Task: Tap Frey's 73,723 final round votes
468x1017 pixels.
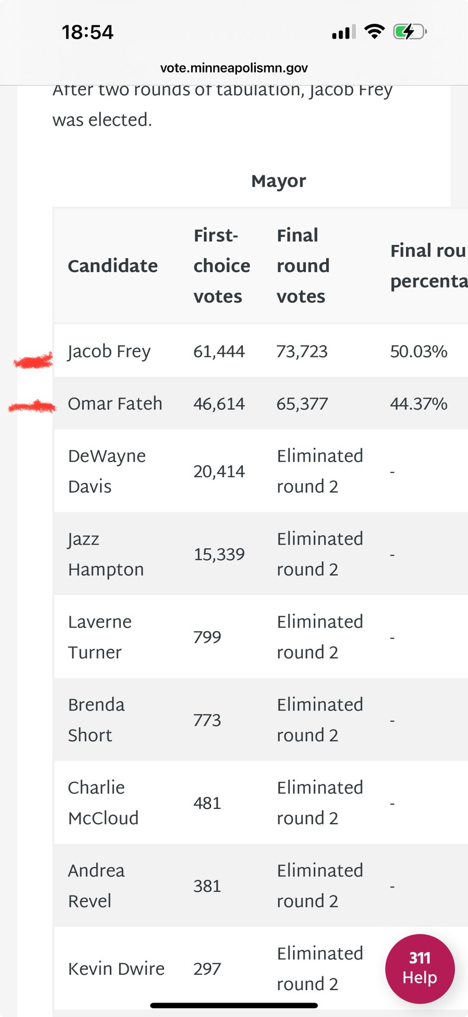Action: (302, 351)
